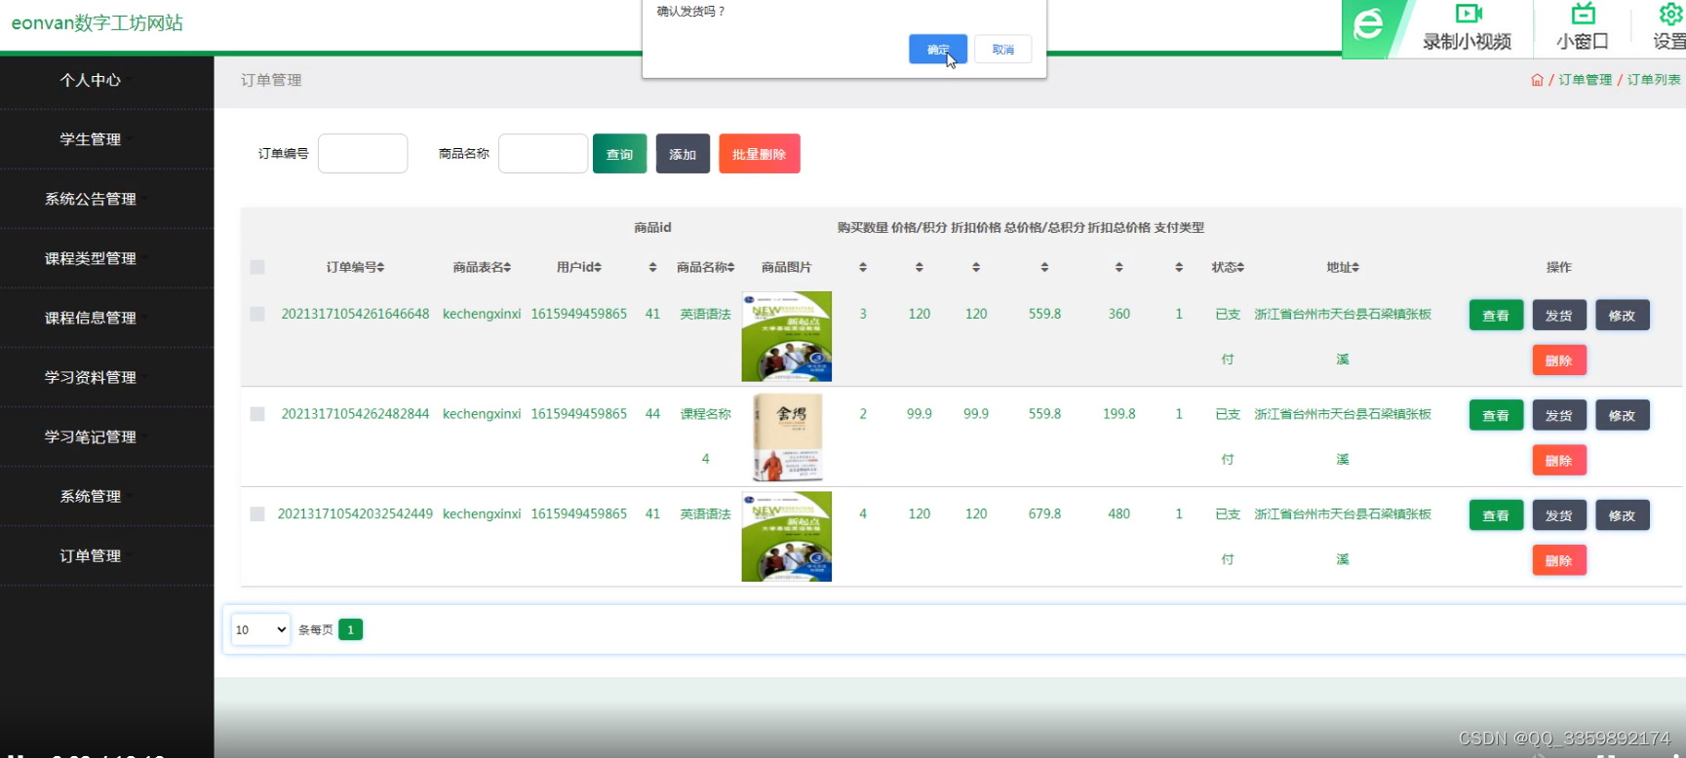Check the row for order 20213171054262482844
Screen dimensions: 1686x758
coord(257,414)
